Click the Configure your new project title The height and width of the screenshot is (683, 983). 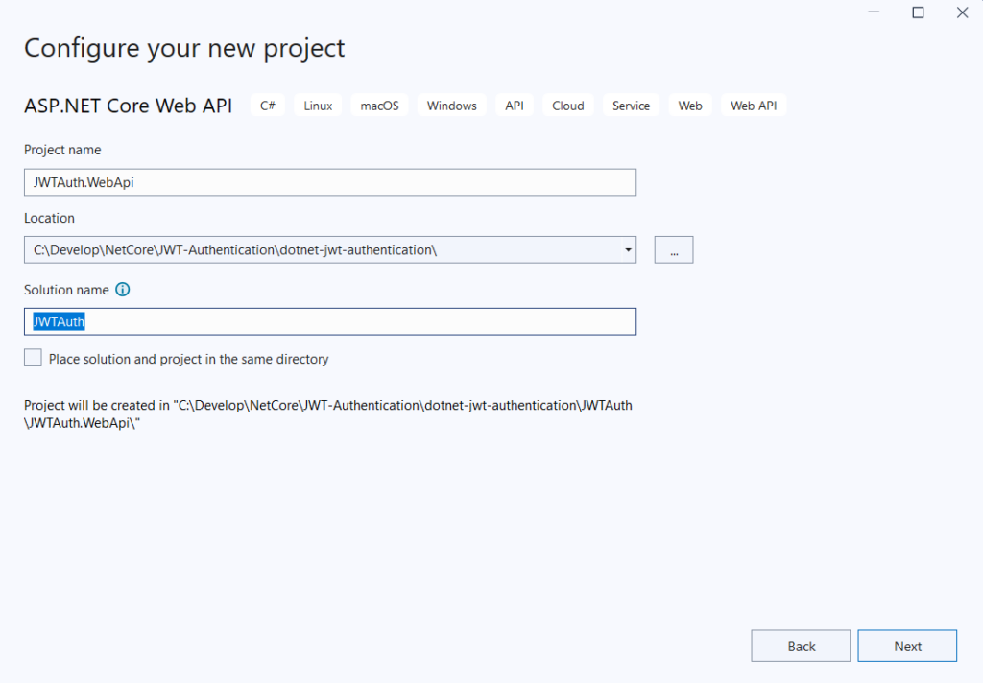pos(184,49)
